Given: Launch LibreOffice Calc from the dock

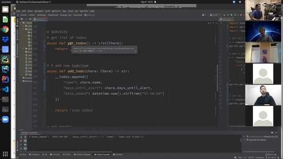Looking at the screenshot, I should coord(5,19).
